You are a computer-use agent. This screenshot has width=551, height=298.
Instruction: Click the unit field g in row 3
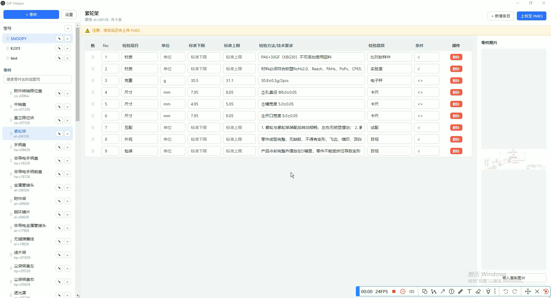[173, 81]
